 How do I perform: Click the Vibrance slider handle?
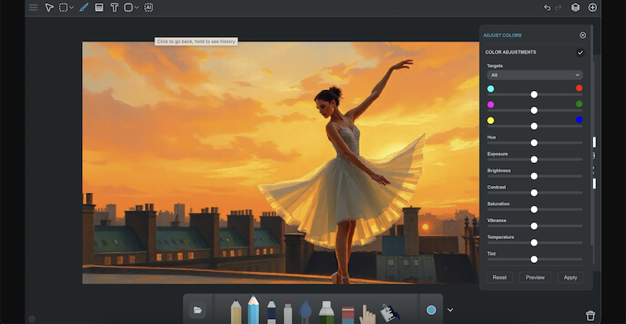[534, 226]
